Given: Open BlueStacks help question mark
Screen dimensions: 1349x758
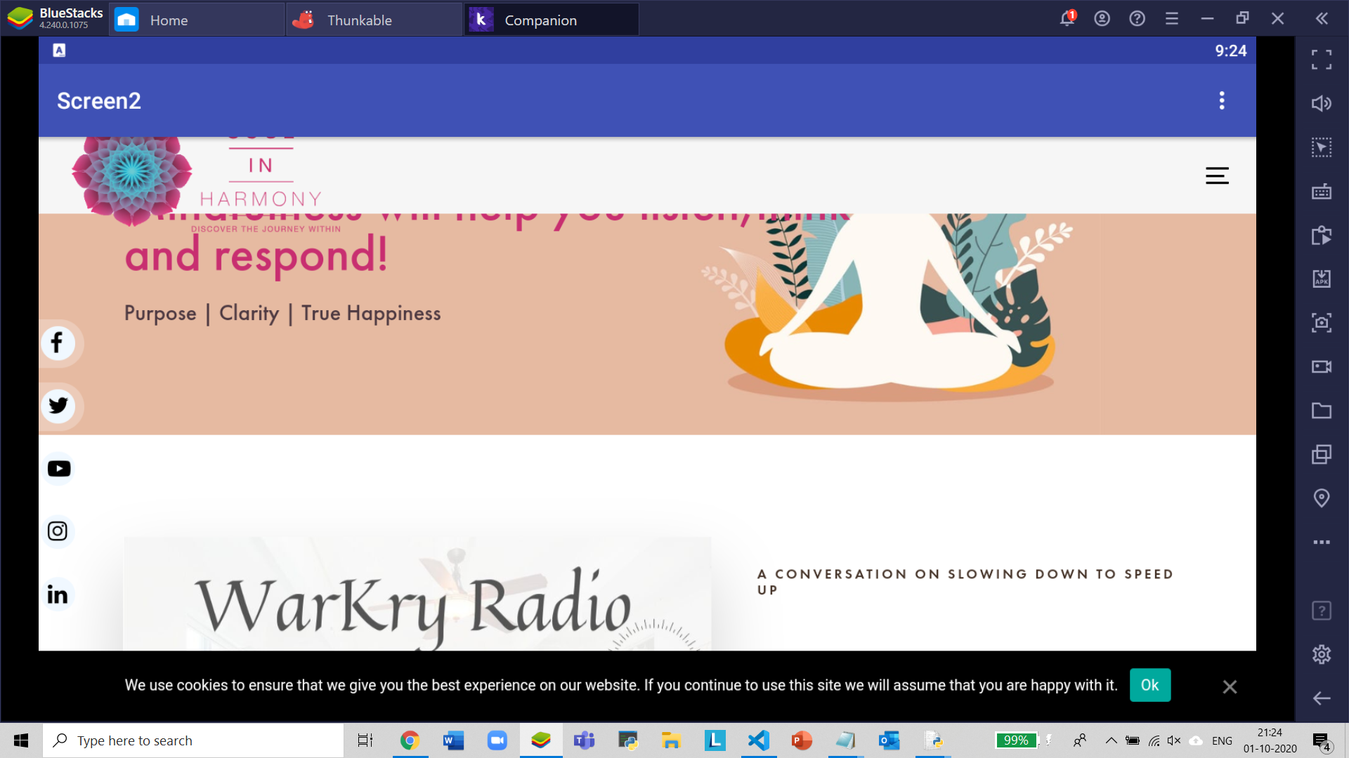Looking at the screenshot, I should [1137, 19].
